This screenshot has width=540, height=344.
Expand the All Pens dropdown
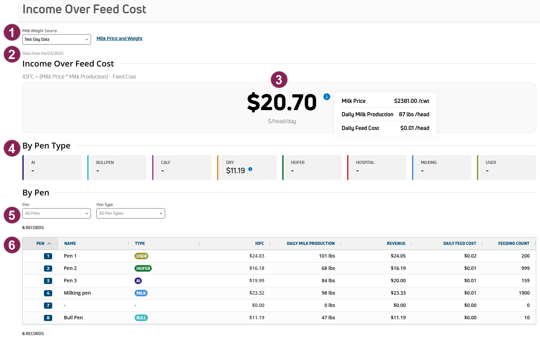pos(57,213)
